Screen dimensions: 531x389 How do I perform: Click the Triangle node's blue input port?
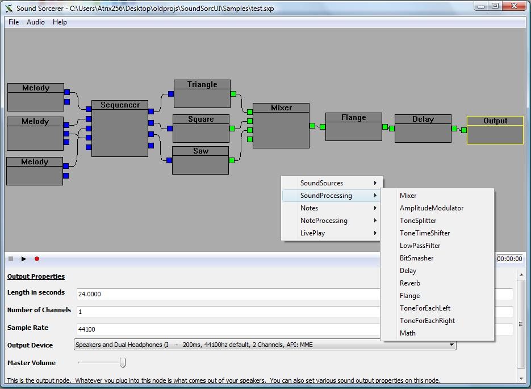[171, 95]
